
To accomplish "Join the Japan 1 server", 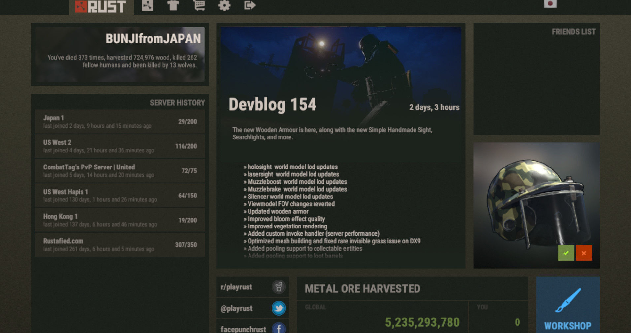I will point(120,122).
